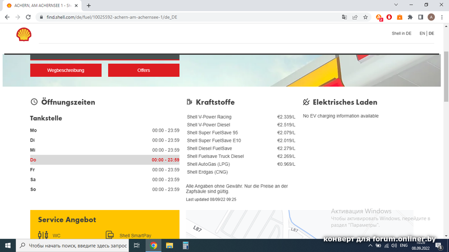The height and width of the screenshot is (252, 449).
Task: View site security lock icon
Action: coord(41,17)
